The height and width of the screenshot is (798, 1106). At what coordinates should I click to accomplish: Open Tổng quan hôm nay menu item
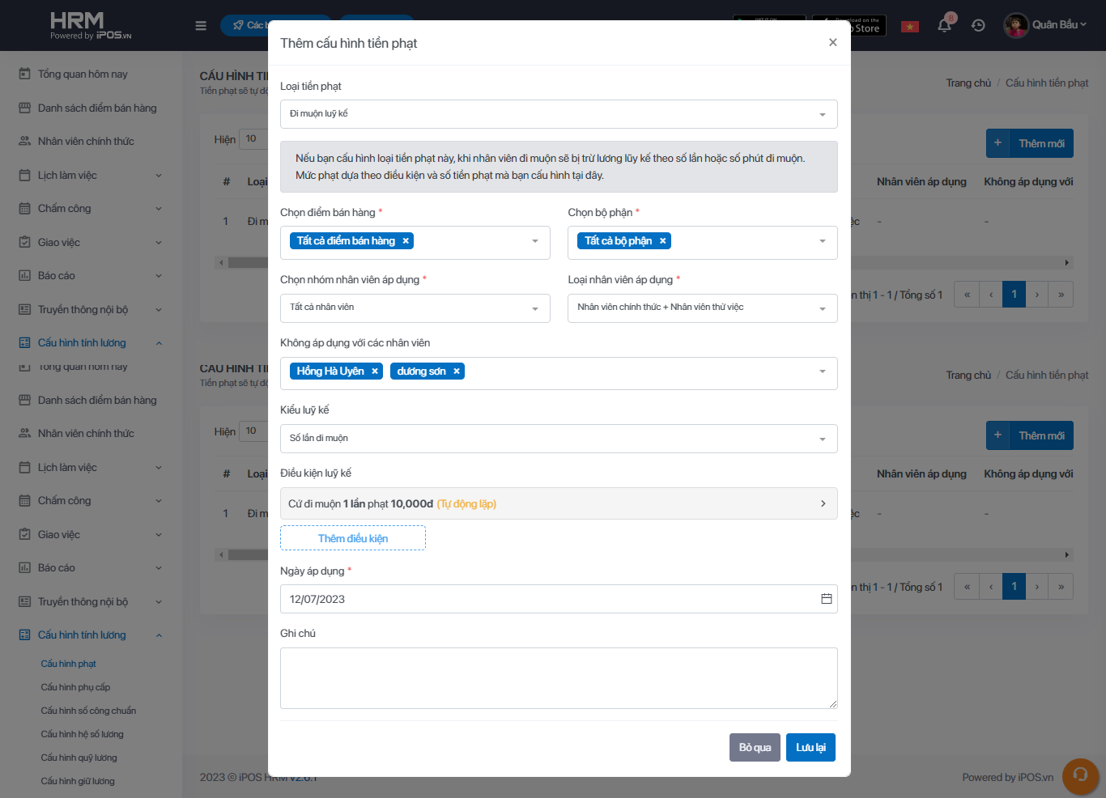click(83, 74)
